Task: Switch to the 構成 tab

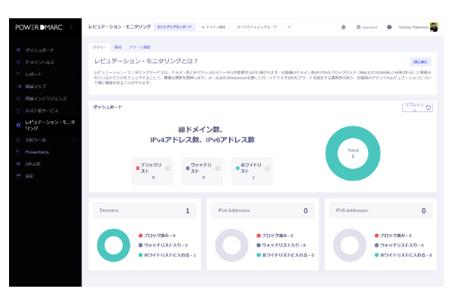Action: coord(118,47)
